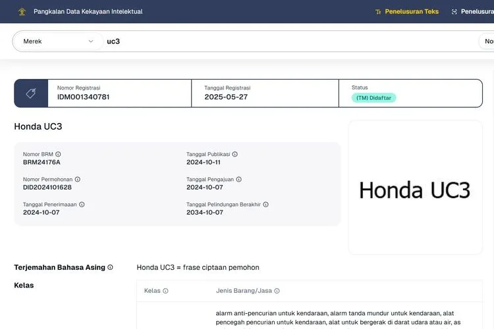
Task: Expand the partially visible dropdown right of search
Action: click(487, 41)
